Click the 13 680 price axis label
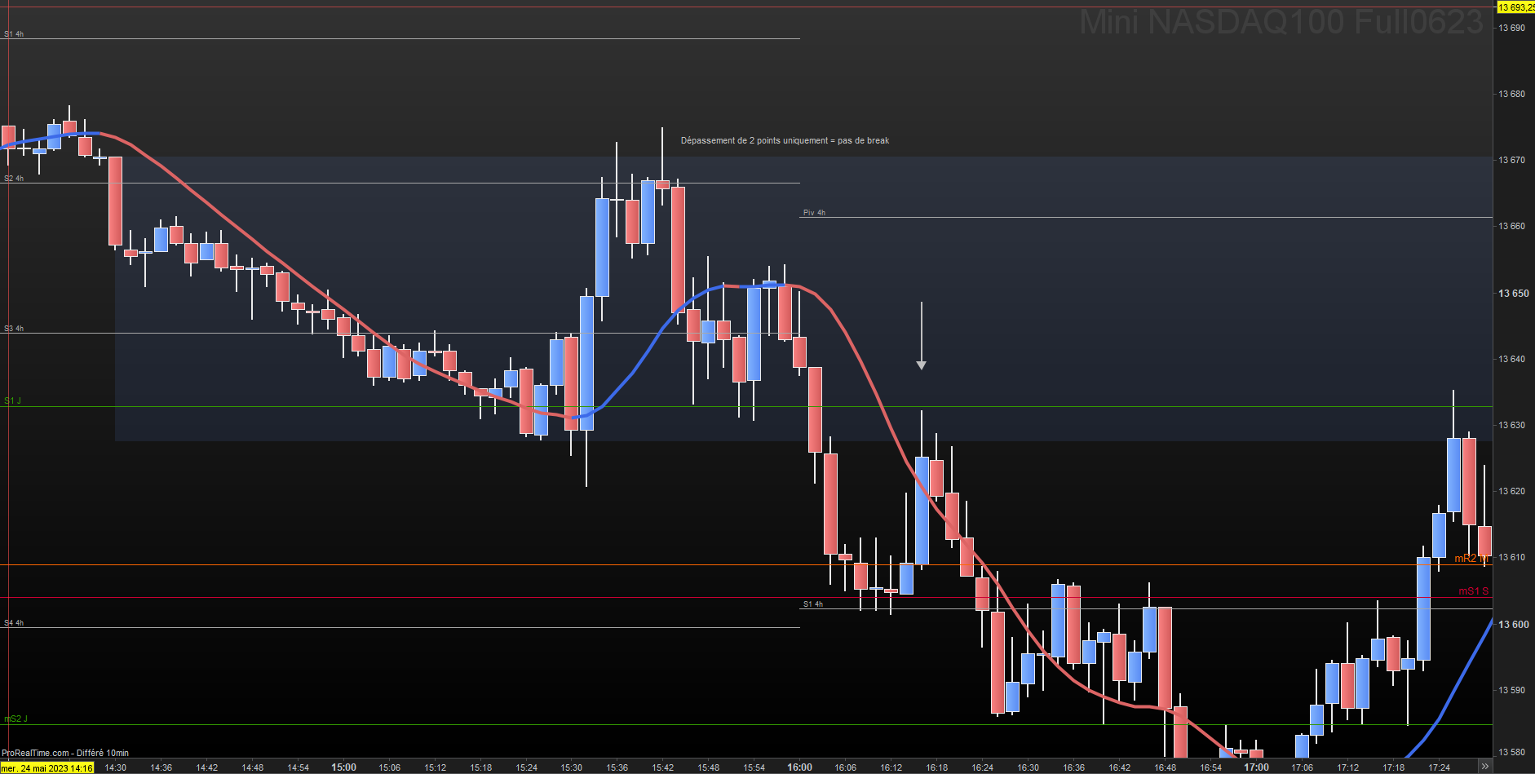 pyautogui.click(x=1511, y=94)
